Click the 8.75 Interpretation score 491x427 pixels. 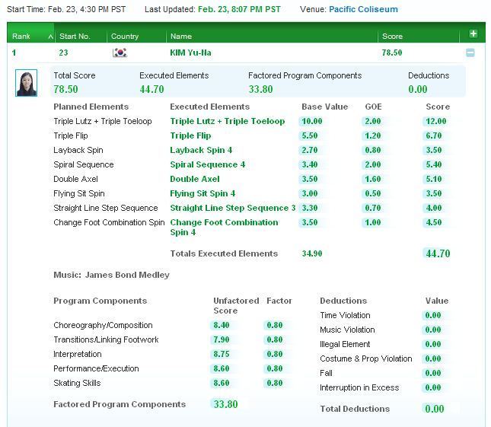(x=222, y=354)
